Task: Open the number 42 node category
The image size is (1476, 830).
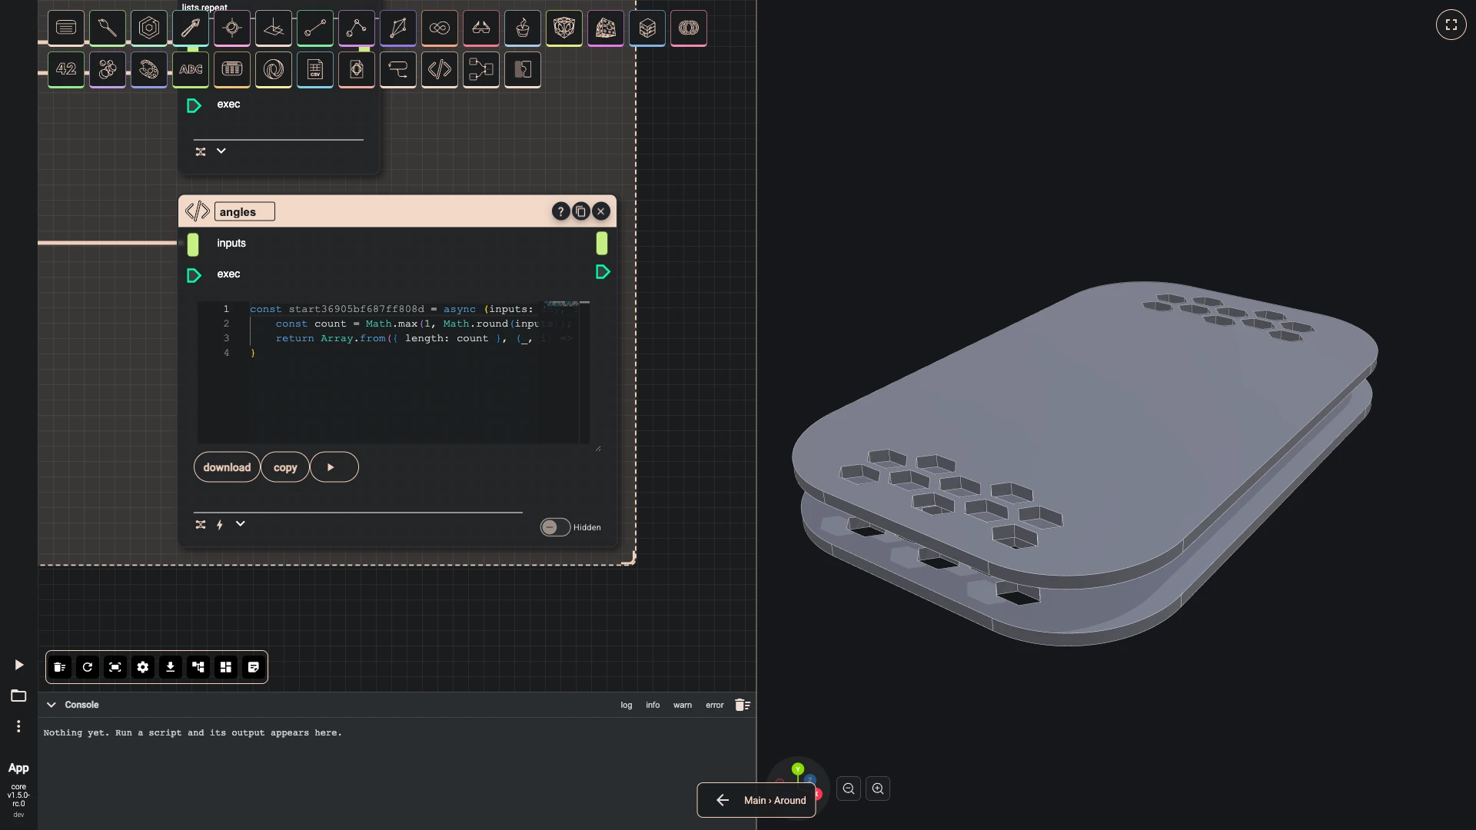Action: click(66, 69)
